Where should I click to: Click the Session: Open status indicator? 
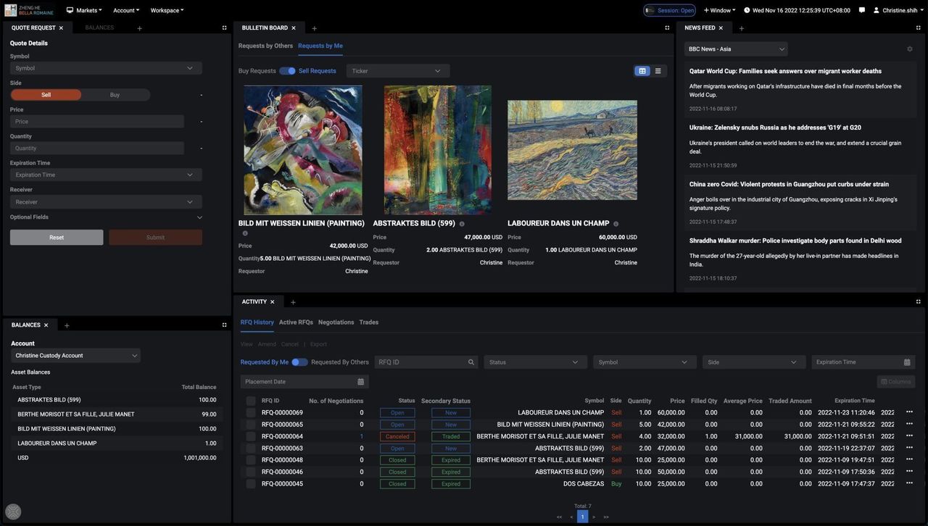click(x=669, y=10)
